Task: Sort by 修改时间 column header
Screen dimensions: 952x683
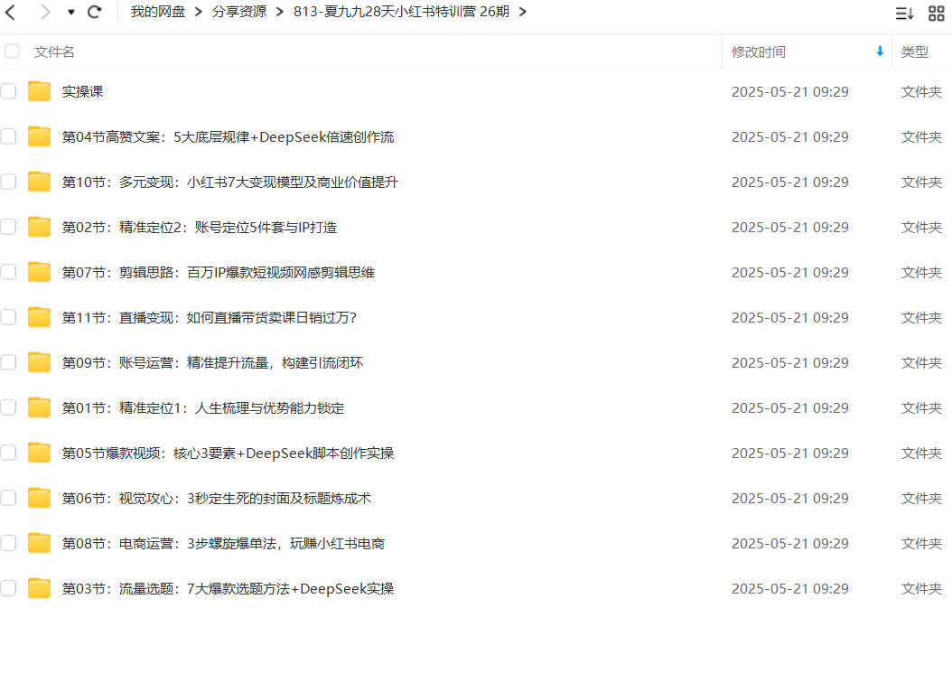Action: coord(759,52)
